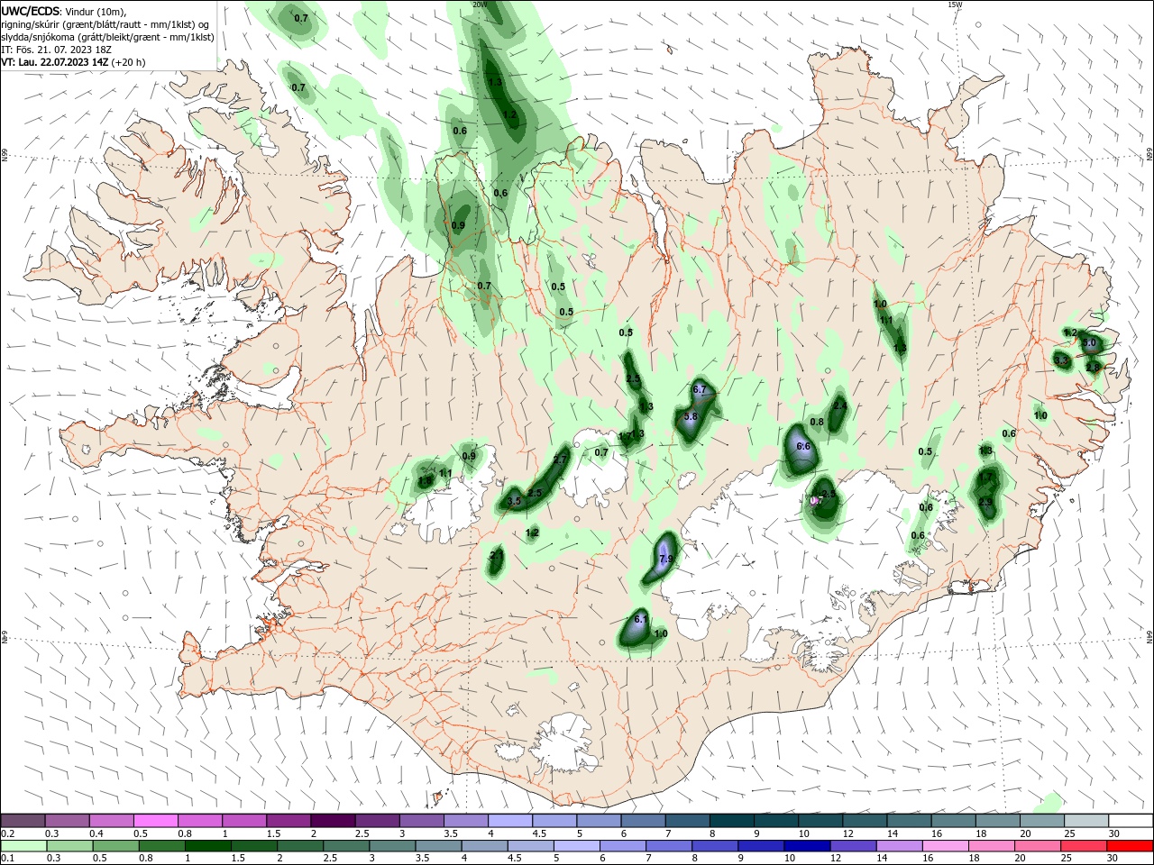Click the lower-row legend swatch labeled 7
The image size is (1154, 865).
pos(669,846)
